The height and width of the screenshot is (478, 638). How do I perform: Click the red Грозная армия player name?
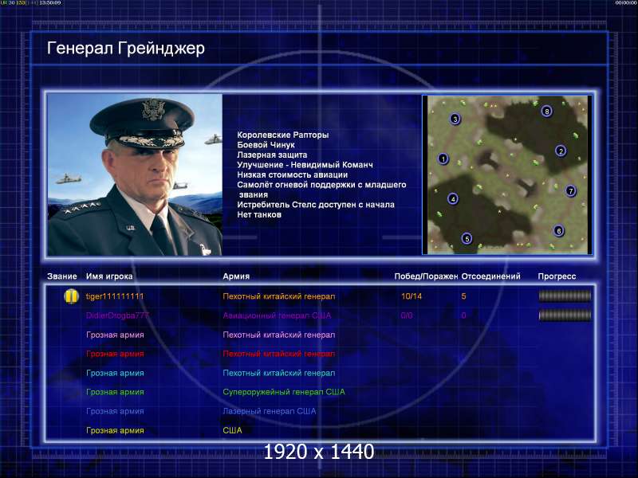(115, 354)
